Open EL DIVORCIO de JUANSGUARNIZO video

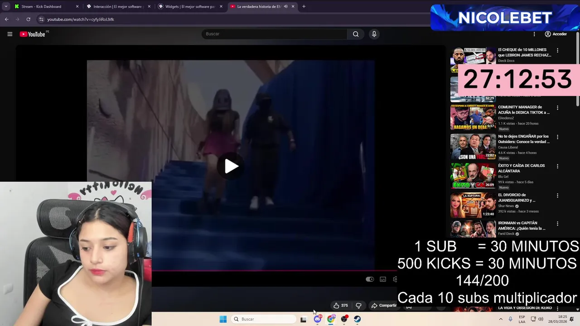pos(517,197)
